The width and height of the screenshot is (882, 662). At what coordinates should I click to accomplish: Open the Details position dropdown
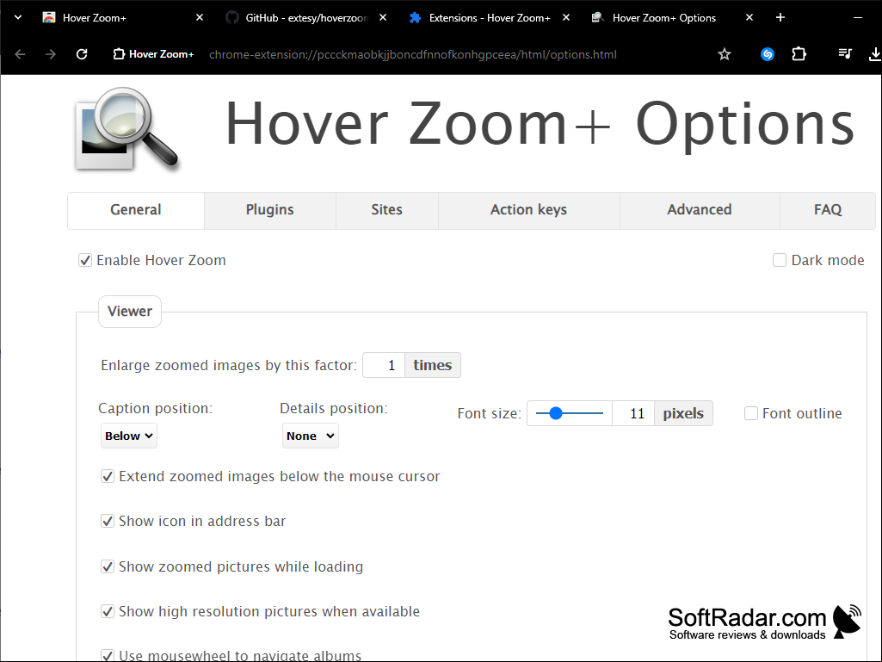(311, 436)
